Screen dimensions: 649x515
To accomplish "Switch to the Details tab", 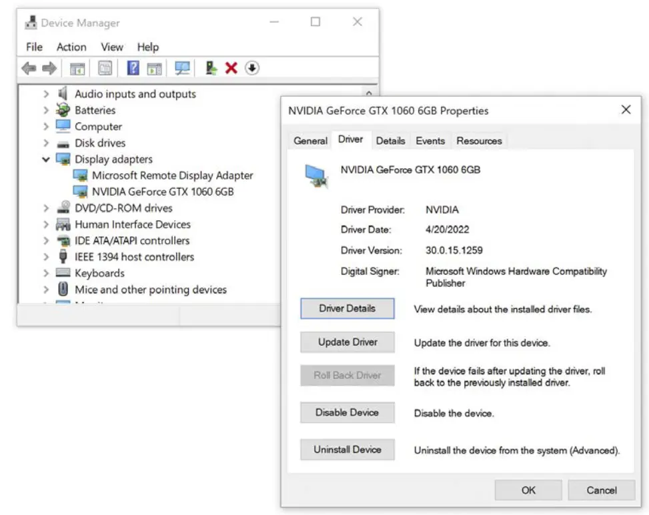I will [x=390, y=141].
